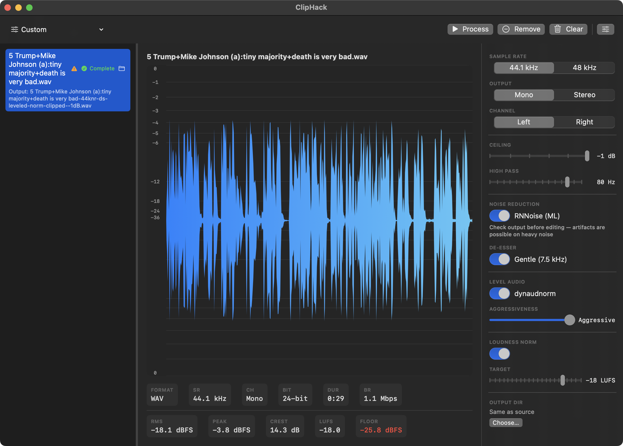Viewport: 623px width, 446px height.
Task: Click the green Complete checkmark icon
Action: [84, 68]
